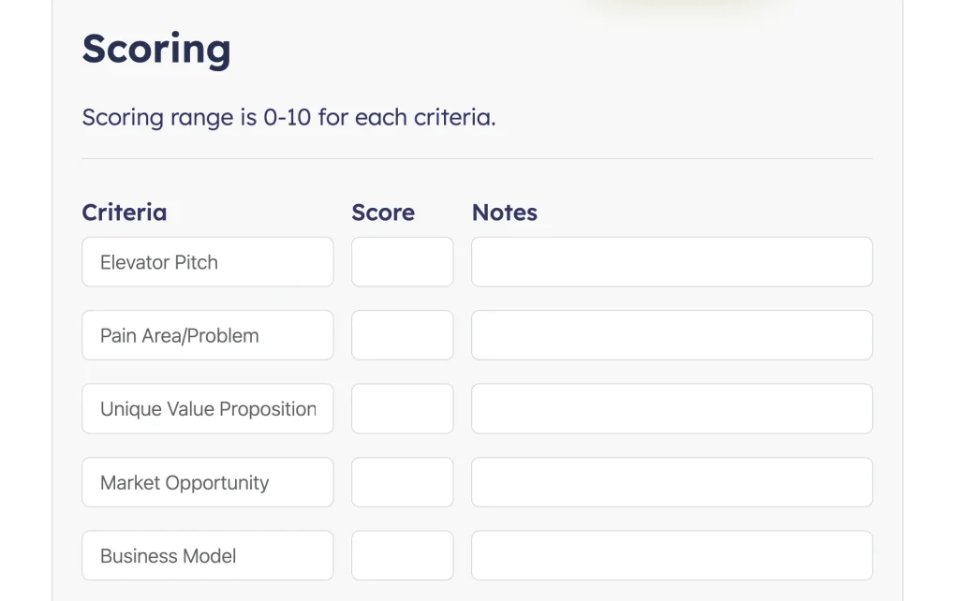
Task: Click the Score column header
Action: 383,213
